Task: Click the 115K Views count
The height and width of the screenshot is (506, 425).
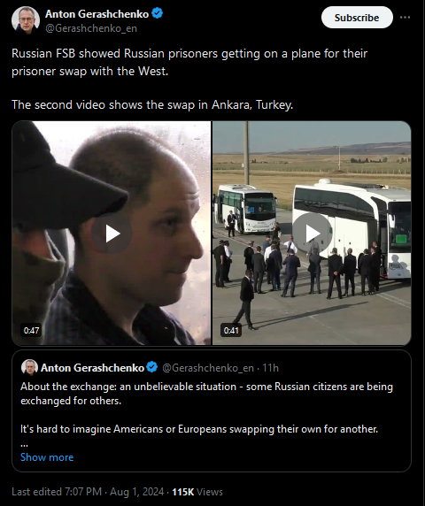Action: click(197, 492)
